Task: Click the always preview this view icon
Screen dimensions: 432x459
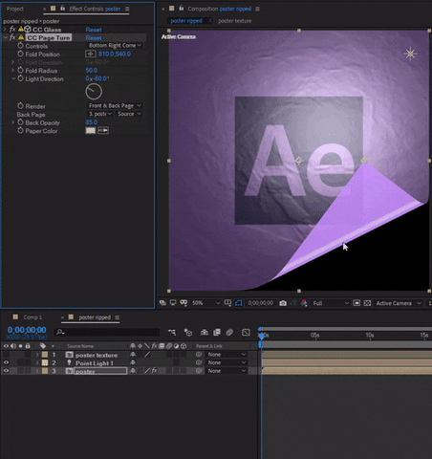Action: (162, 303)
